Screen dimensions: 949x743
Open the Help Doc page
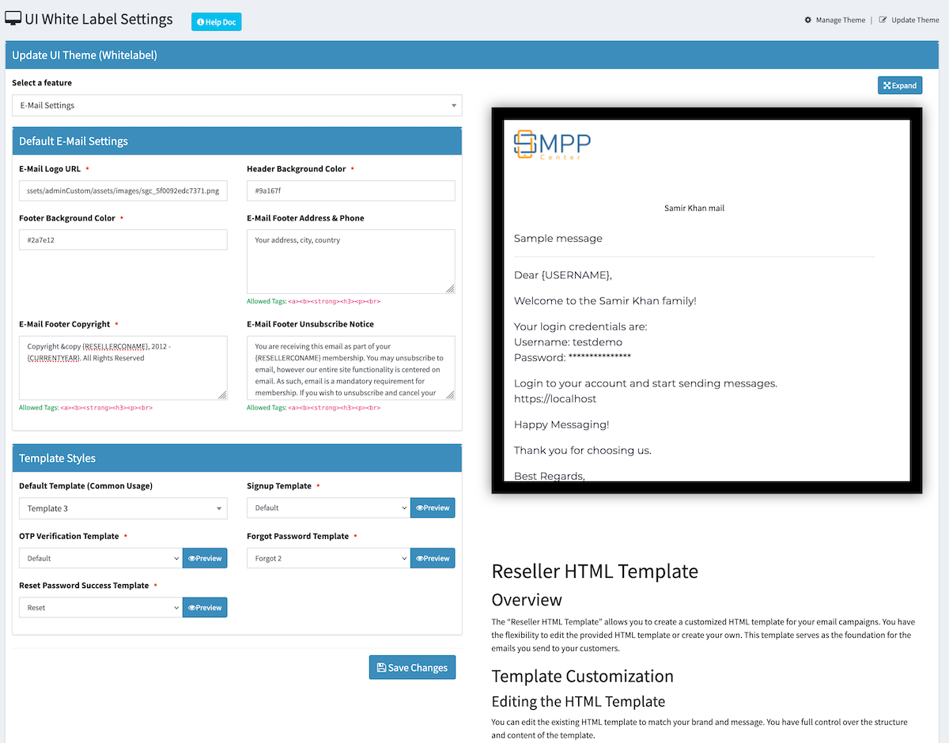(x=216, y=22)
